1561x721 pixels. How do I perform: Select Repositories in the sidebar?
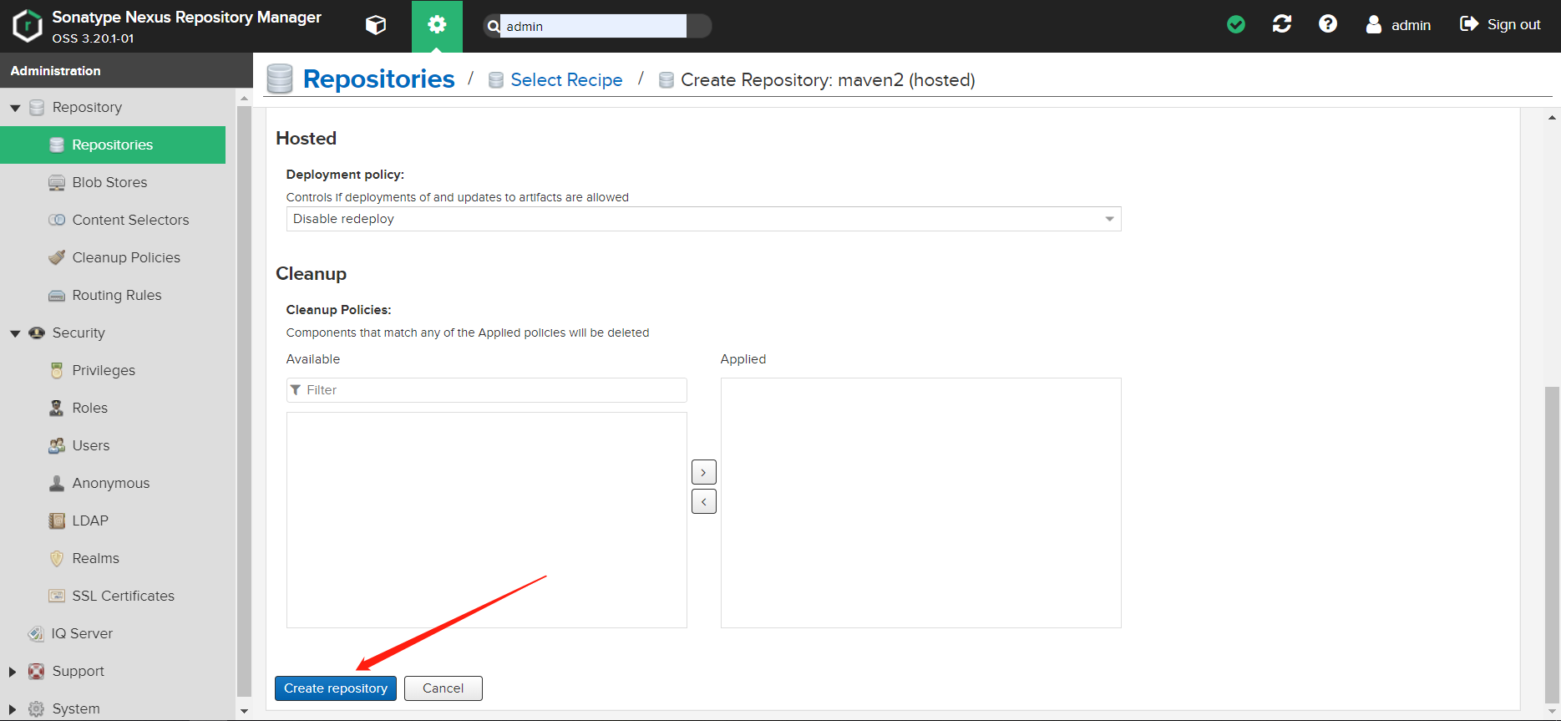pos(113,145)
